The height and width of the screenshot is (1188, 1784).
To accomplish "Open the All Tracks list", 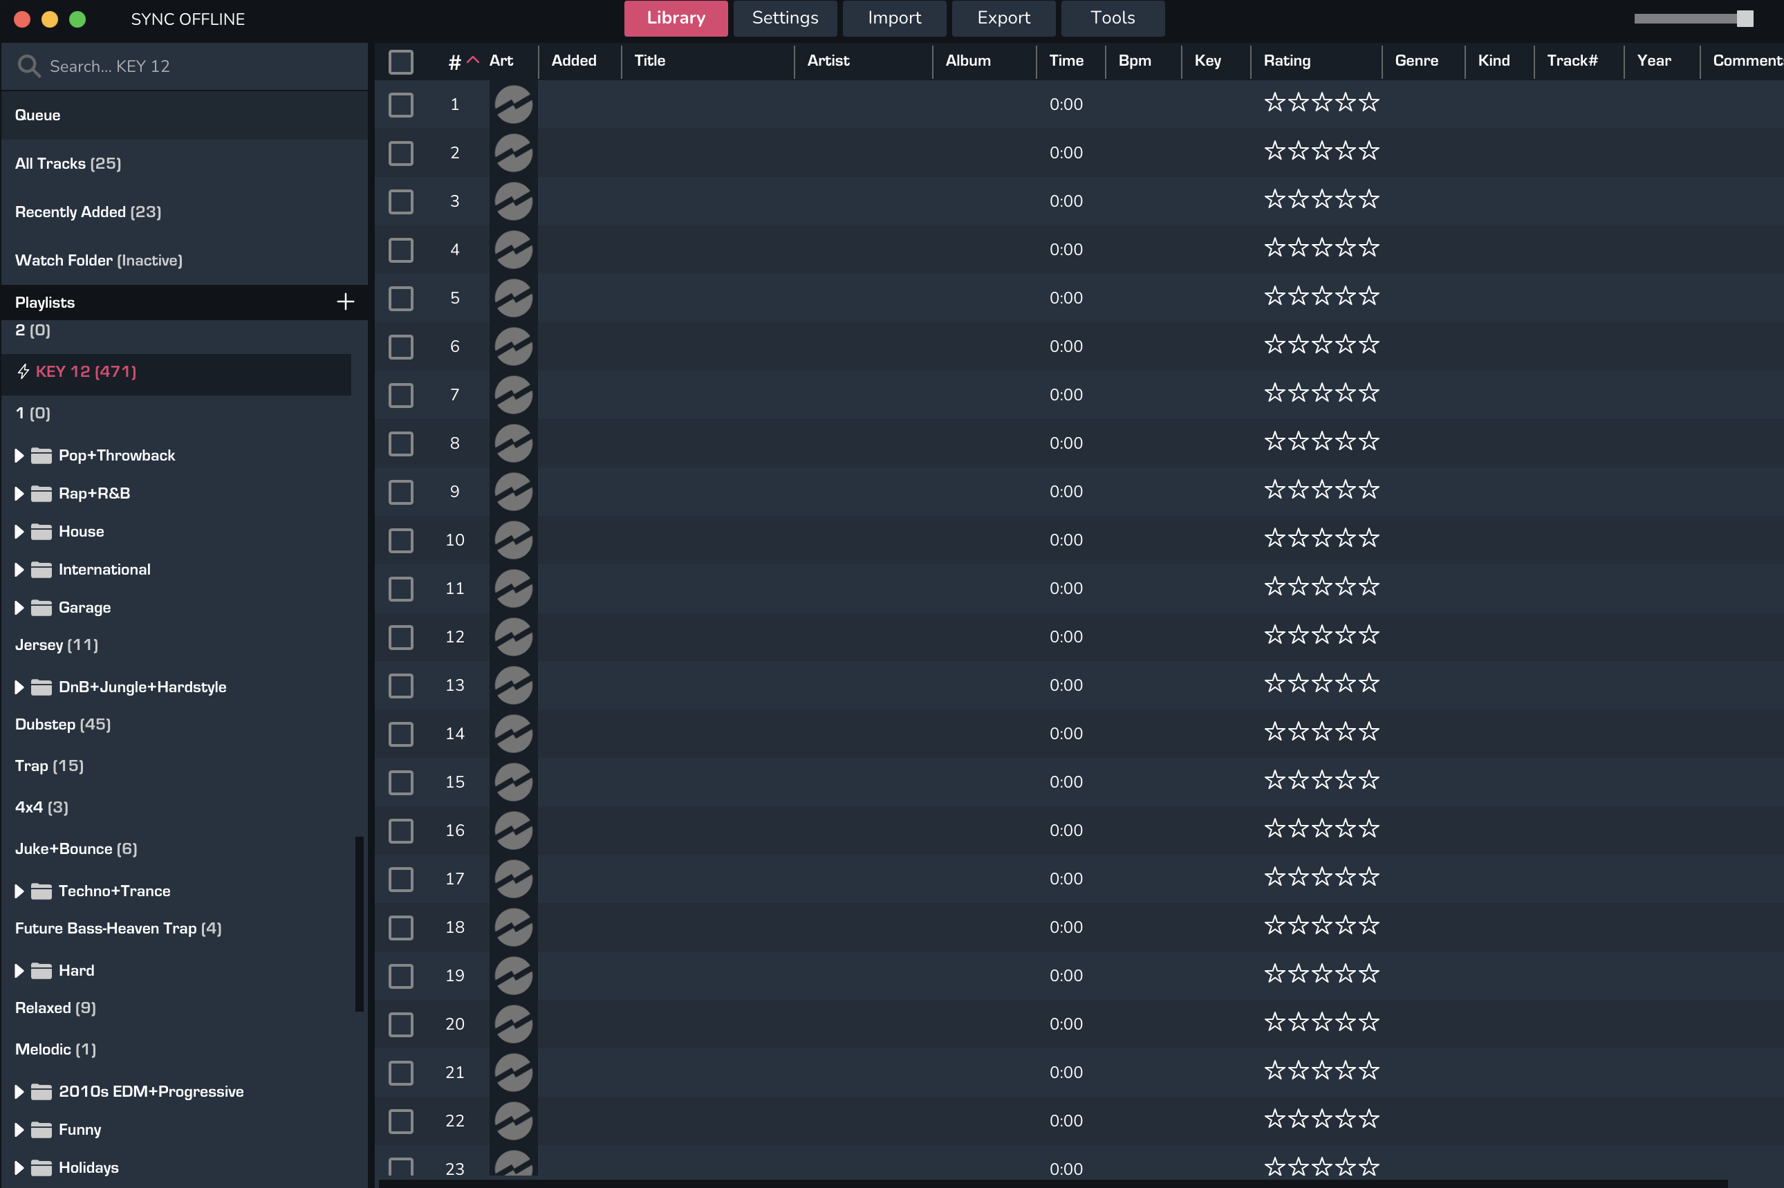I will coord(68,164).
